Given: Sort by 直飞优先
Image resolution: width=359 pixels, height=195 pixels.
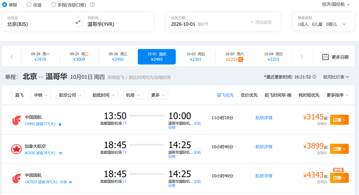Looking at the screenshot, I should [x=225, y=95].
